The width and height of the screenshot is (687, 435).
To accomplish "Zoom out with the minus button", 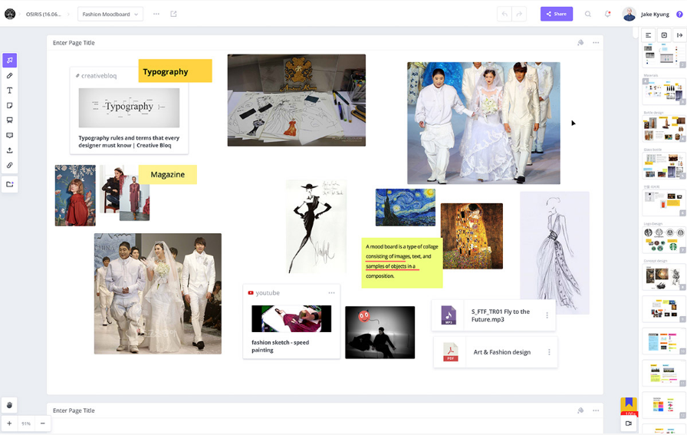I will 42,423.
